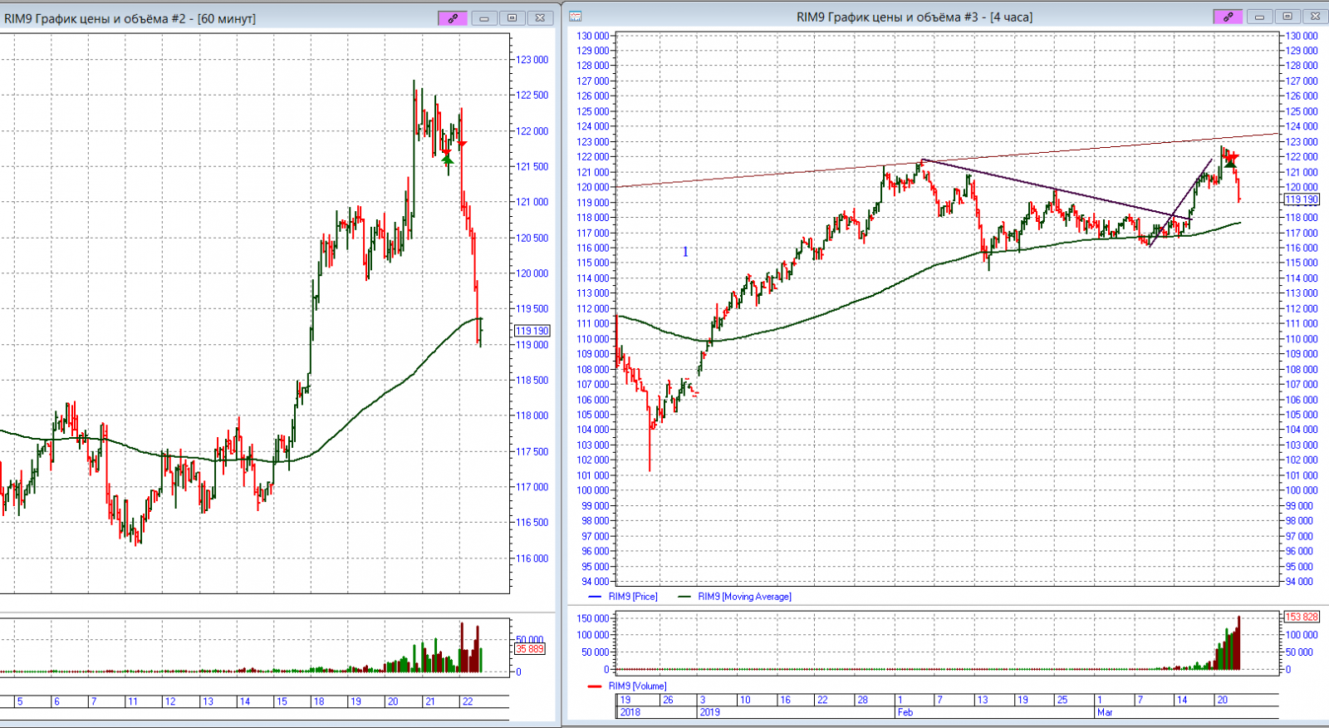Viewport: 1329px width, 728px height.
Task: Select the RIM9 [Volume] legend entry
Action: click(637, 686)
